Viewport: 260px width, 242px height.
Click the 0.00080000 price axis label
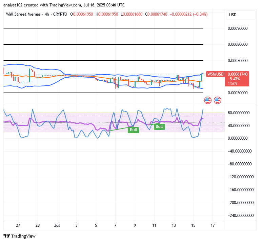237,44
